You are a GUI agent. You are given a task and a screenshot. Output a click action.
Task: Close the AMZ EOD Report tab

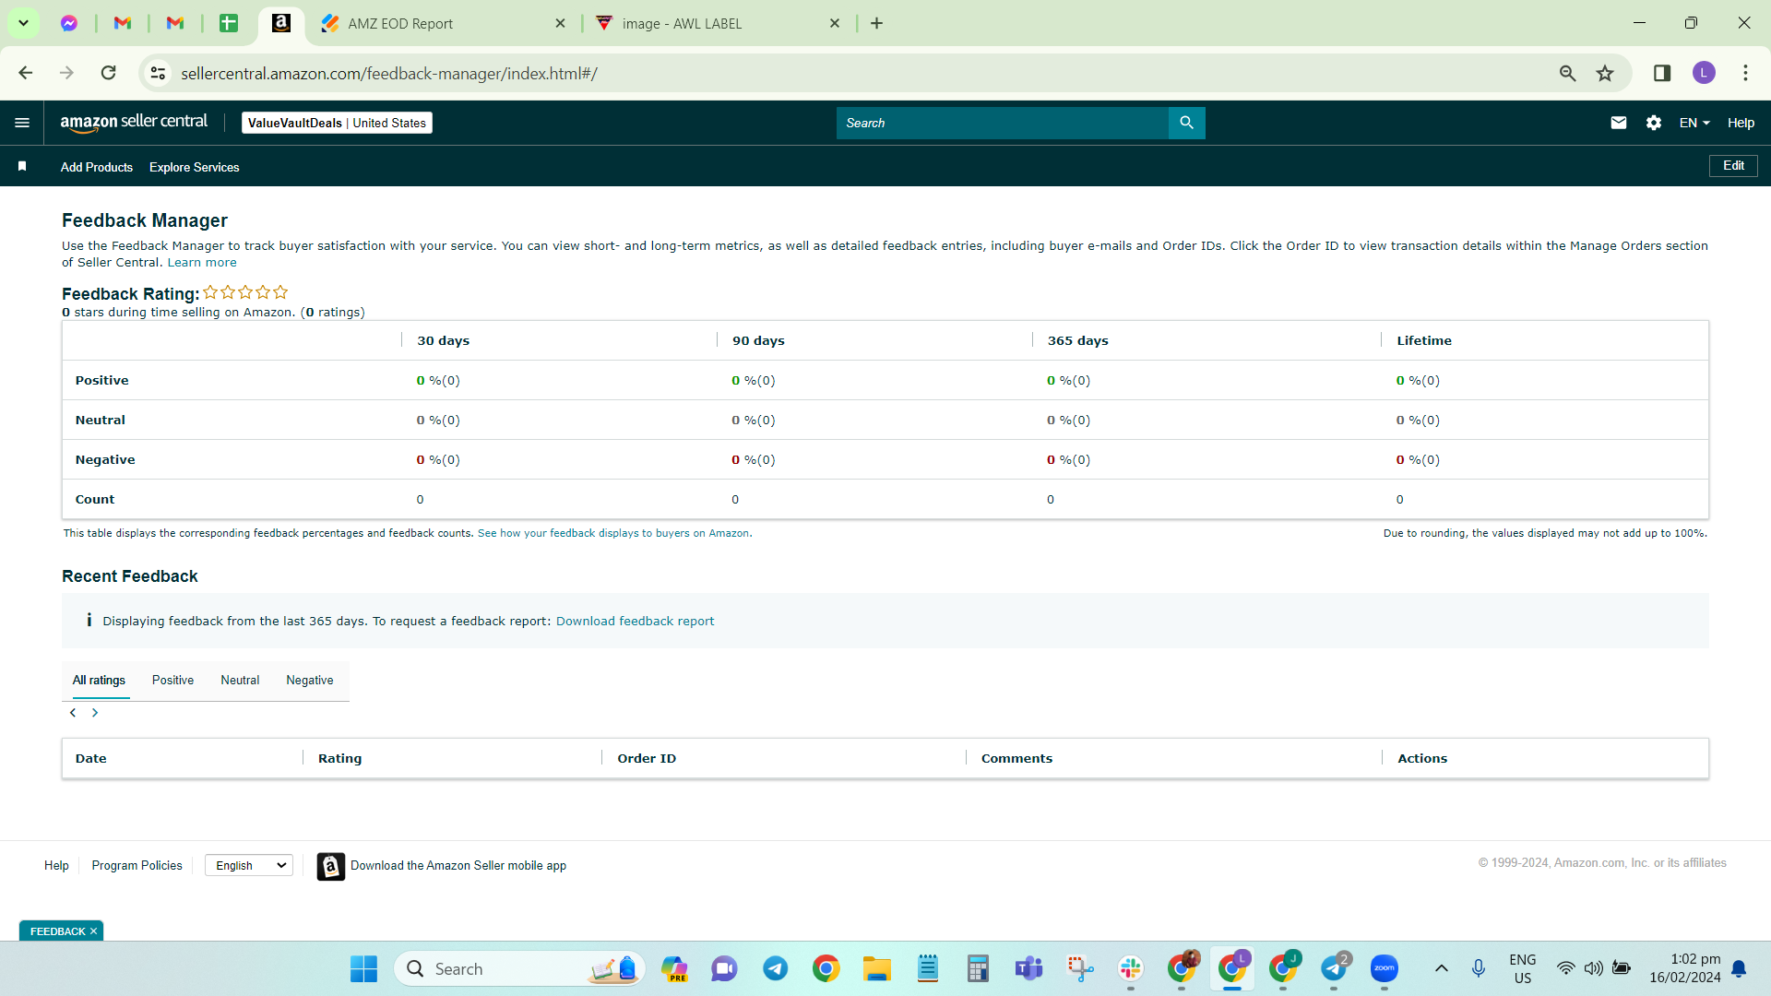pos(560,23)
